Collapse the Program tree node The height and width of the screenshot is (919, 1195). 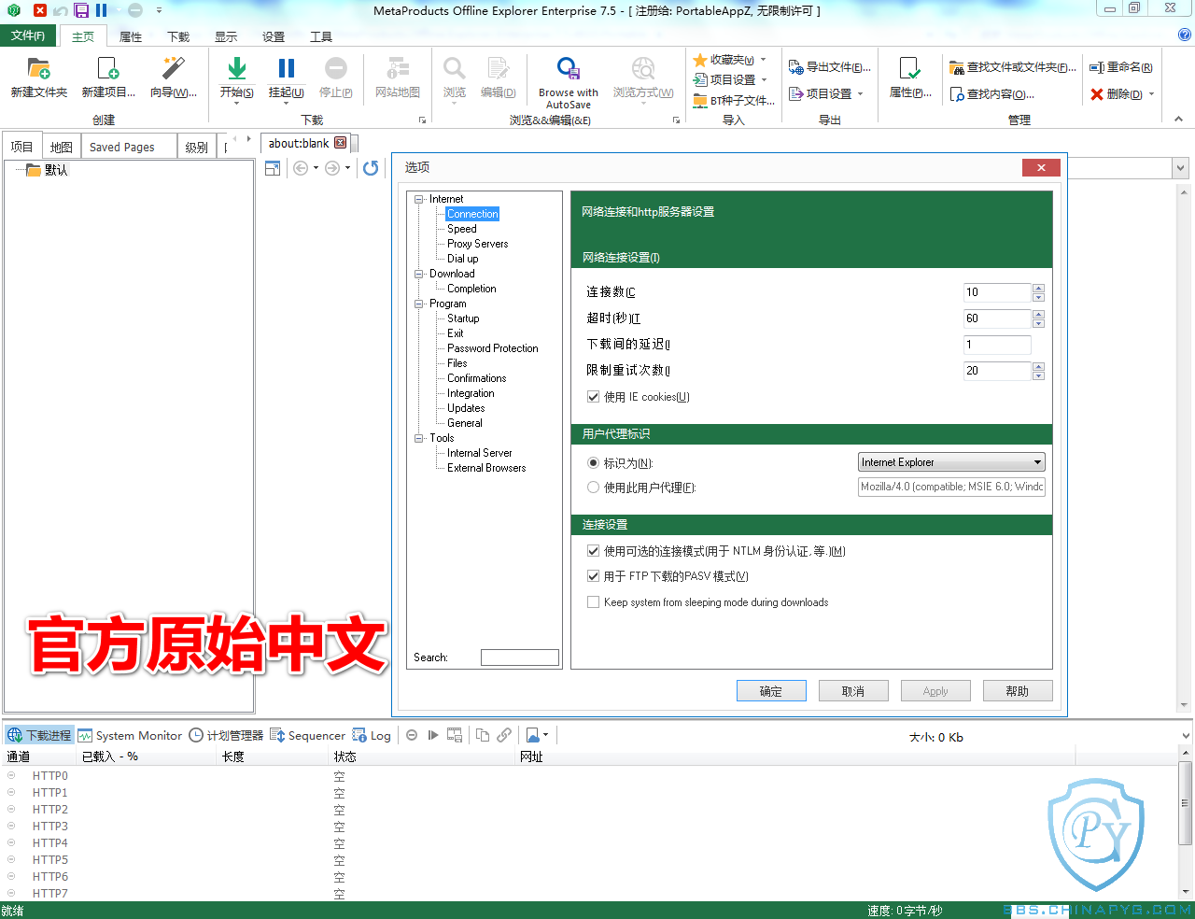click(x=419, y=304)
